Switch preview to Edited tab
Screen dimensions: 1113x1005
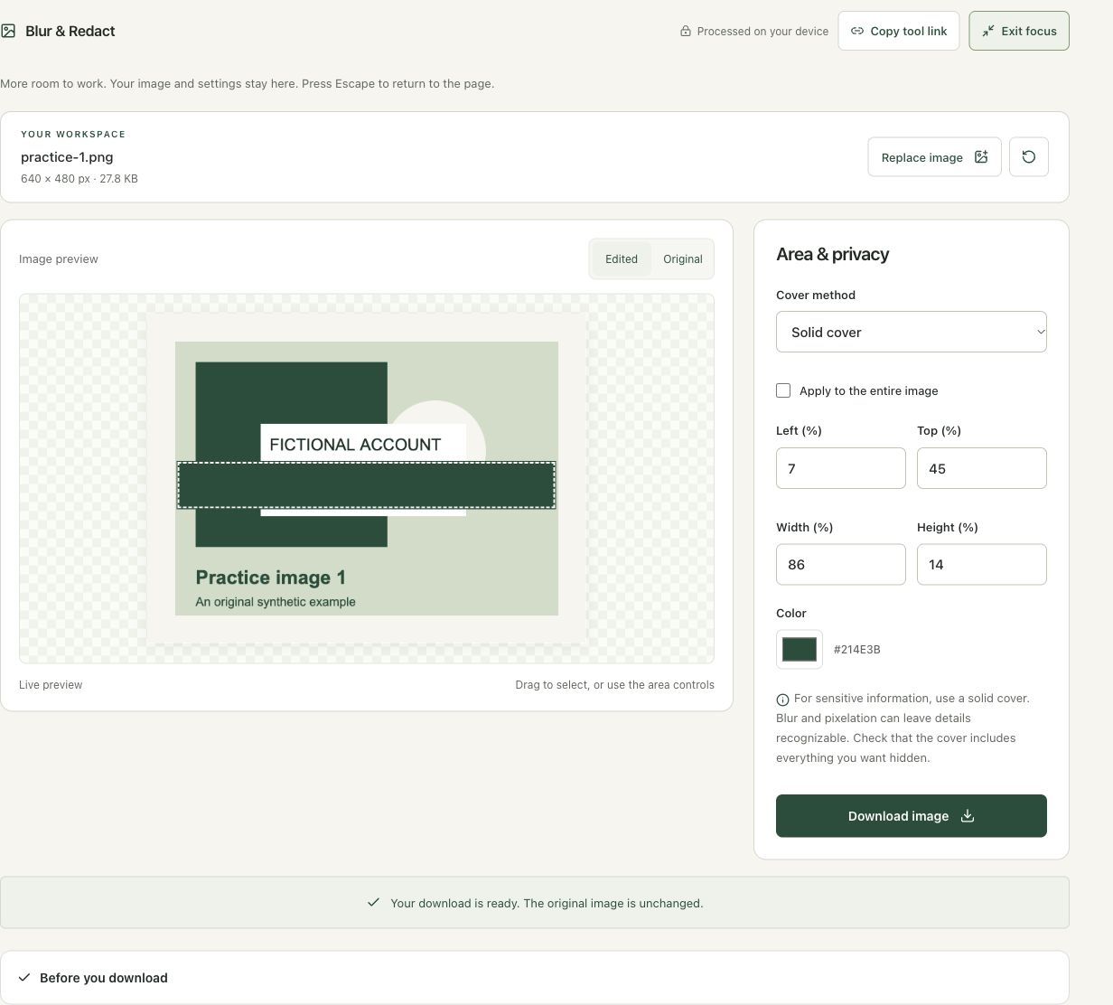click(622, 258)
